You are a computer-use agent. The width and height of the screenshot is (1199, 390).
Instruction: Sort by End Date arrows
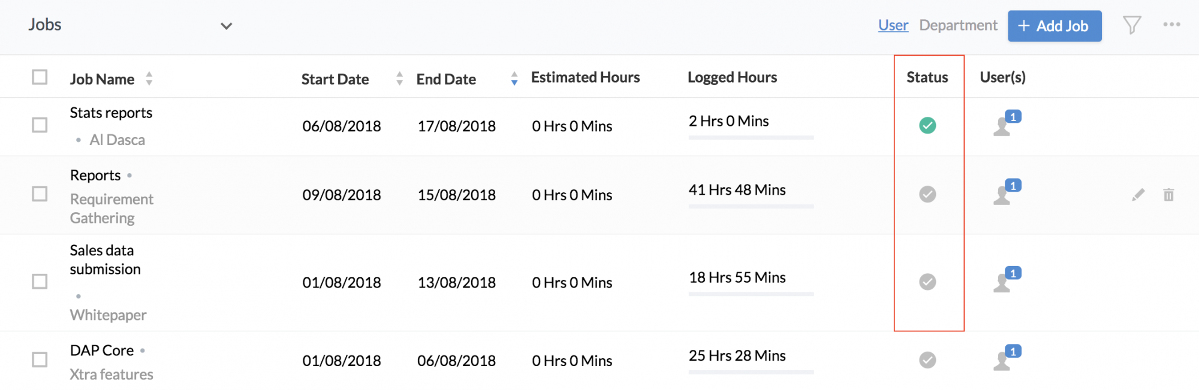[x=514, y=78]
